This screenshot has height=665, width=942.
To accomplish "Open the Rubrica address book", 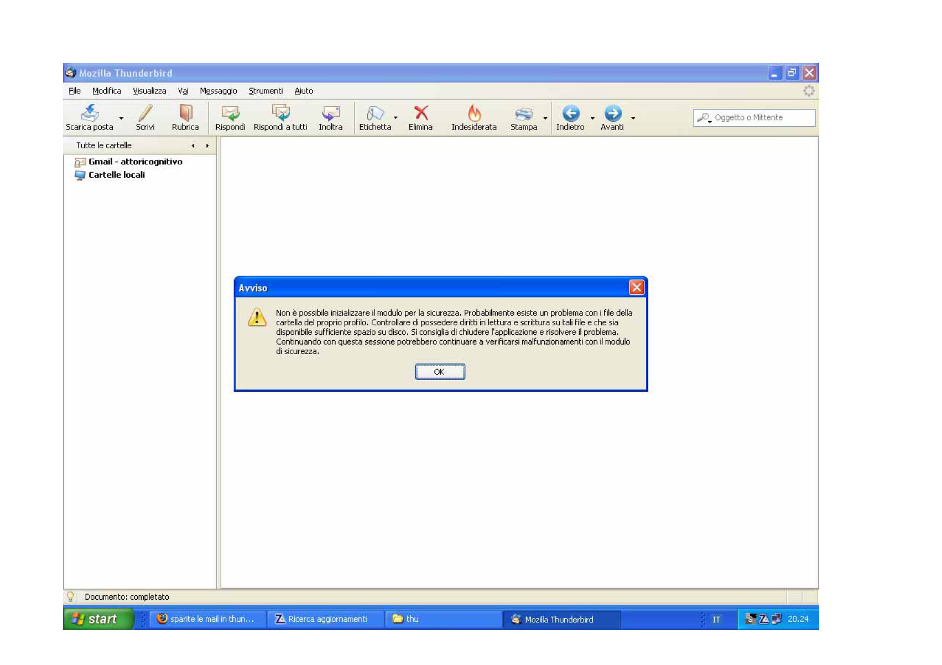I will pyautogui.click(x=185, y=113).
